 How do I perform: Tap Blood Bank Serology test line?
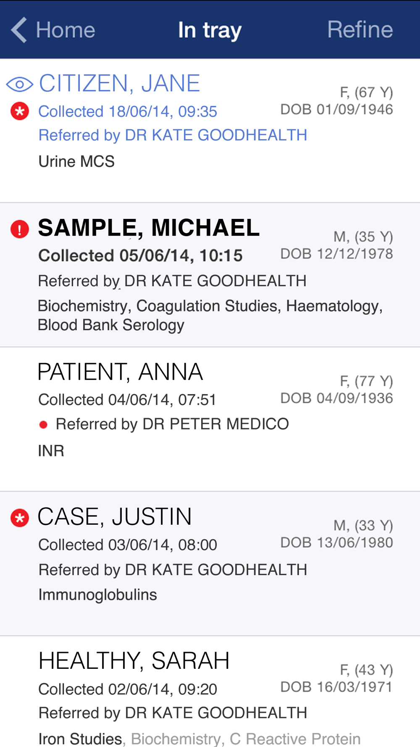point(111,325)
